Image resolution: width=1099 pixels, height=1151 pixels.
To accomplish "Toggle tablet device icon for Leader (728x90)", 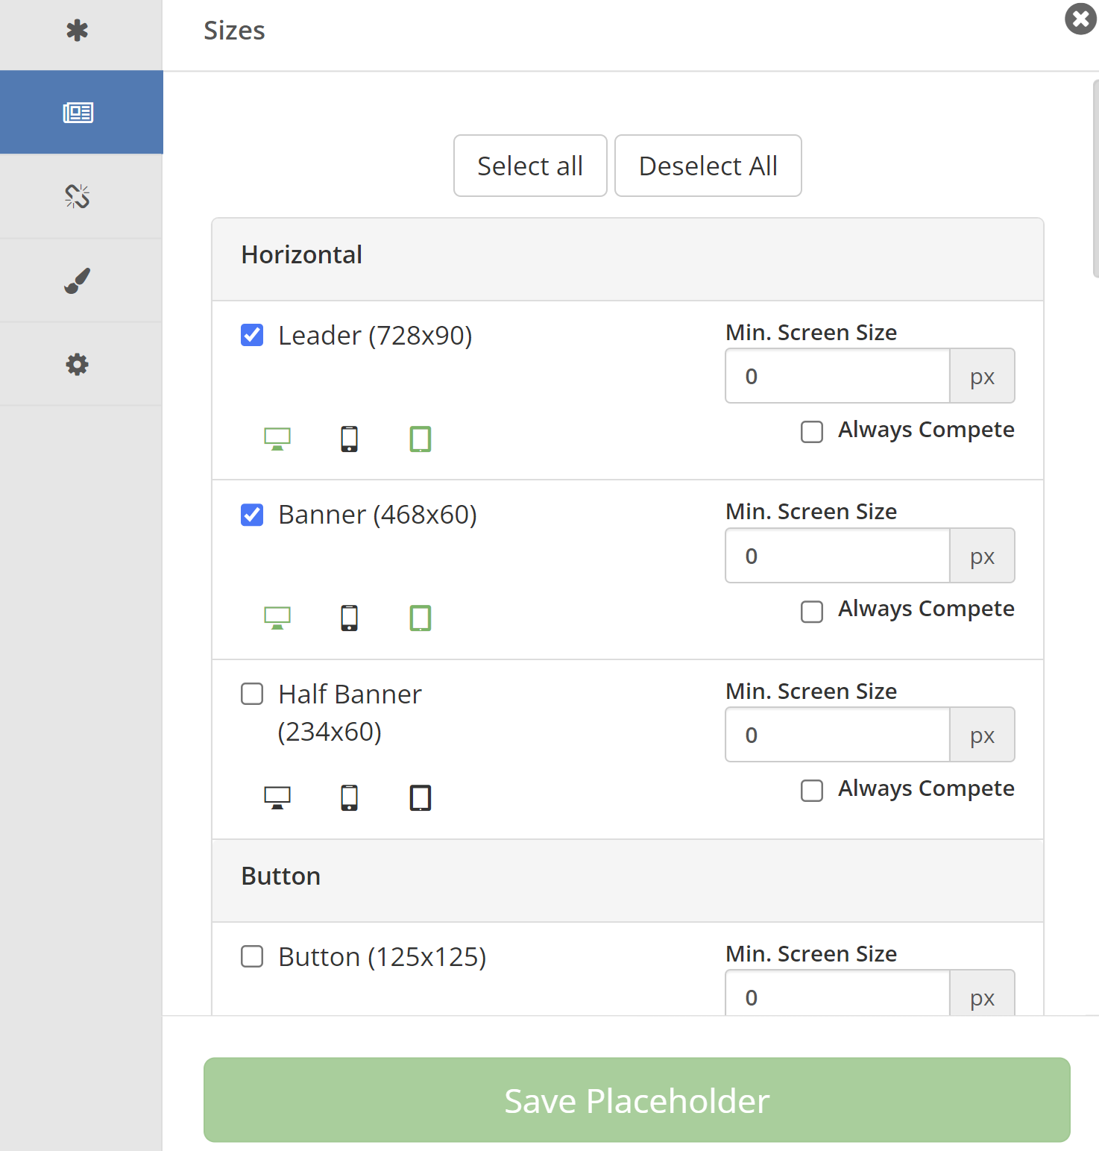I will click(421, 439).
